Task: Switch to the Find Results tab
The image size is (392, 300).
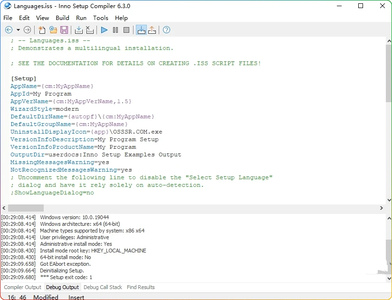Action: (x=141, y=287)
